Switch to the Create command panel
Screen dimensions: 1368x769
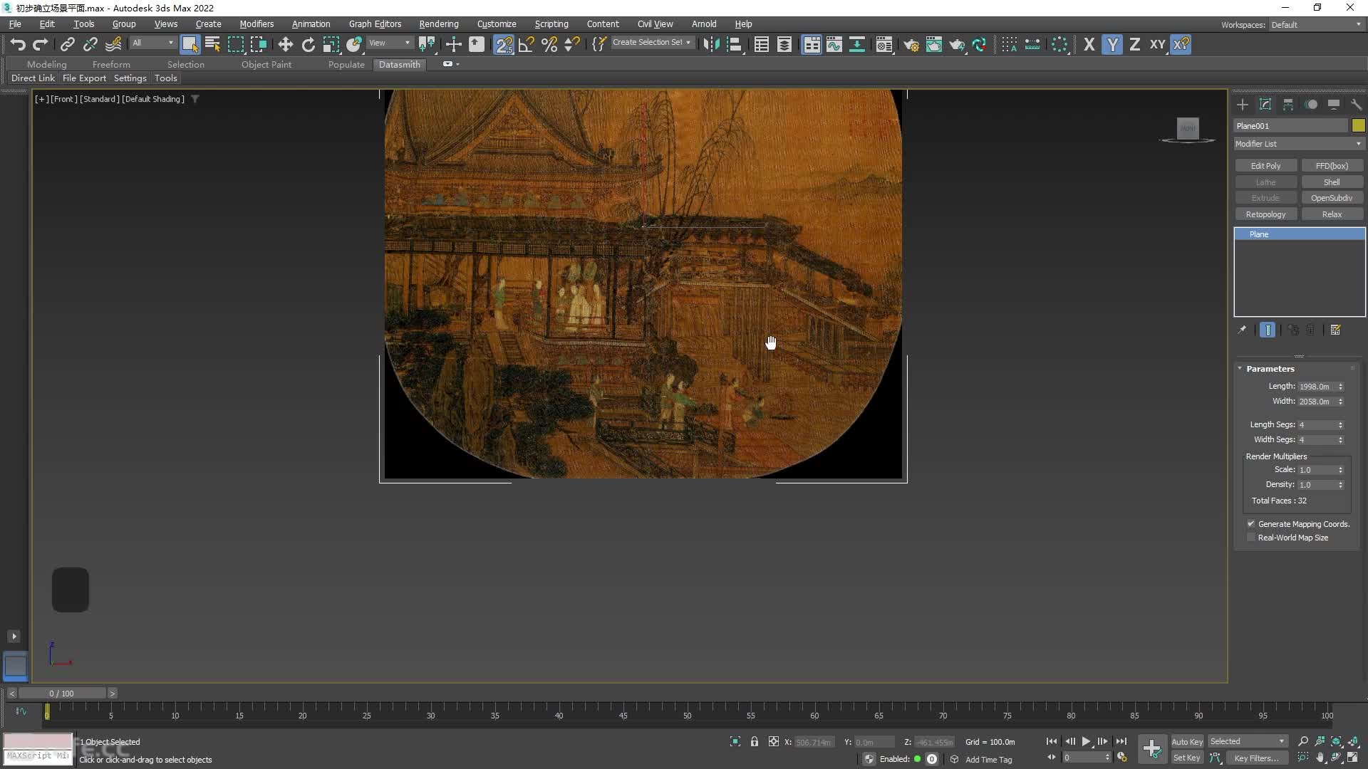[x=1243, y=105]
